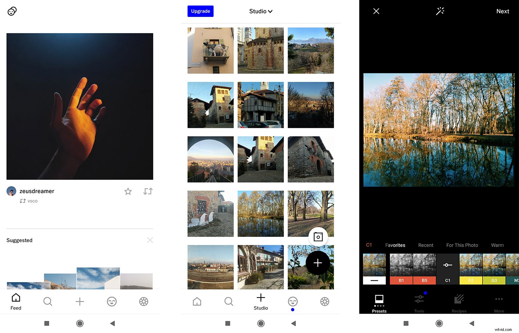Toggle the republish icon on zeusdreamer's photo
This screenshot has width=519, height=333.
click(148, 191)
